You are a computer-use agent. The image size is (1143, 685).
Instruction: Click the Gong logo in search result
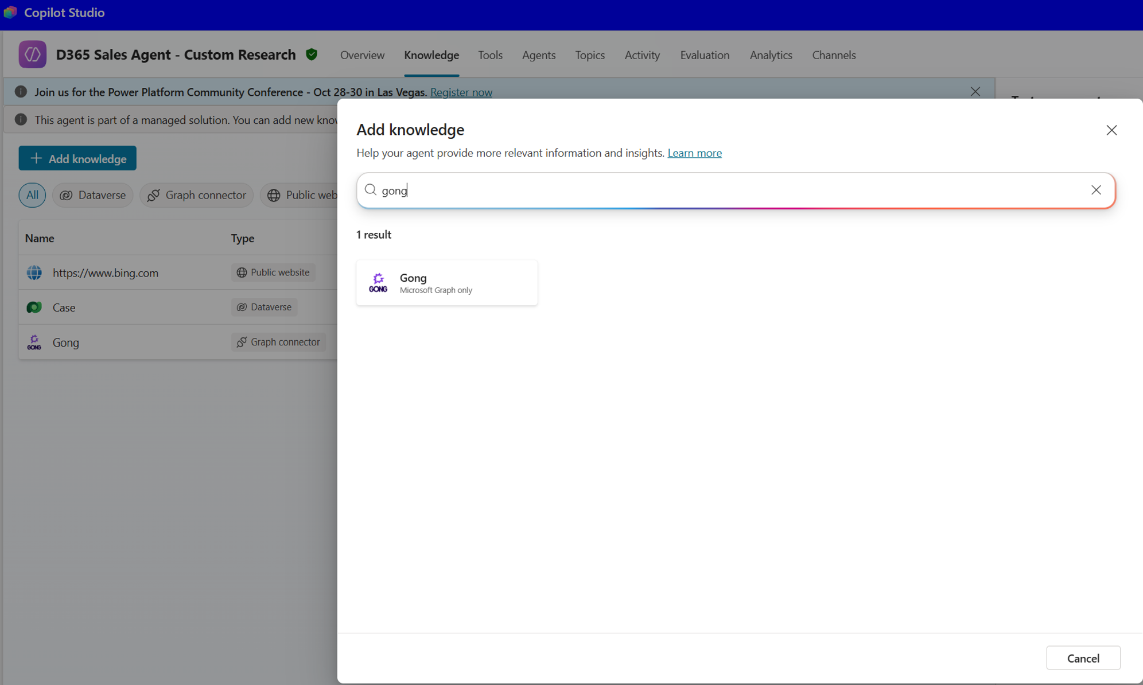(x=378, y=283)
